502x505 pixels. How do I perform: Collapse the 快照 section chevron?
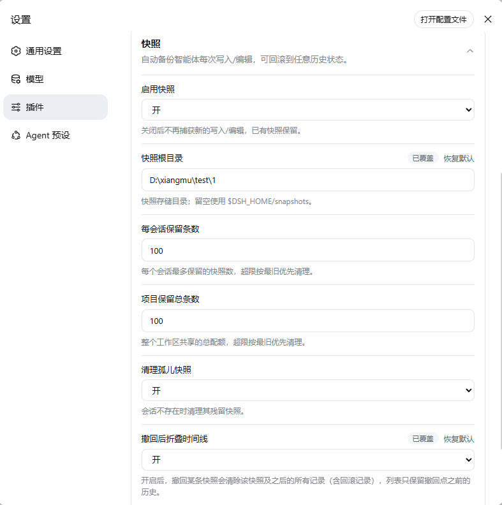470,51
